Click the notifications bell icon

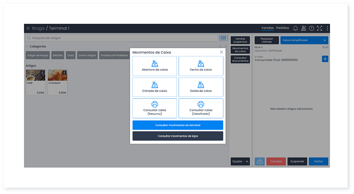coord(296,28)
